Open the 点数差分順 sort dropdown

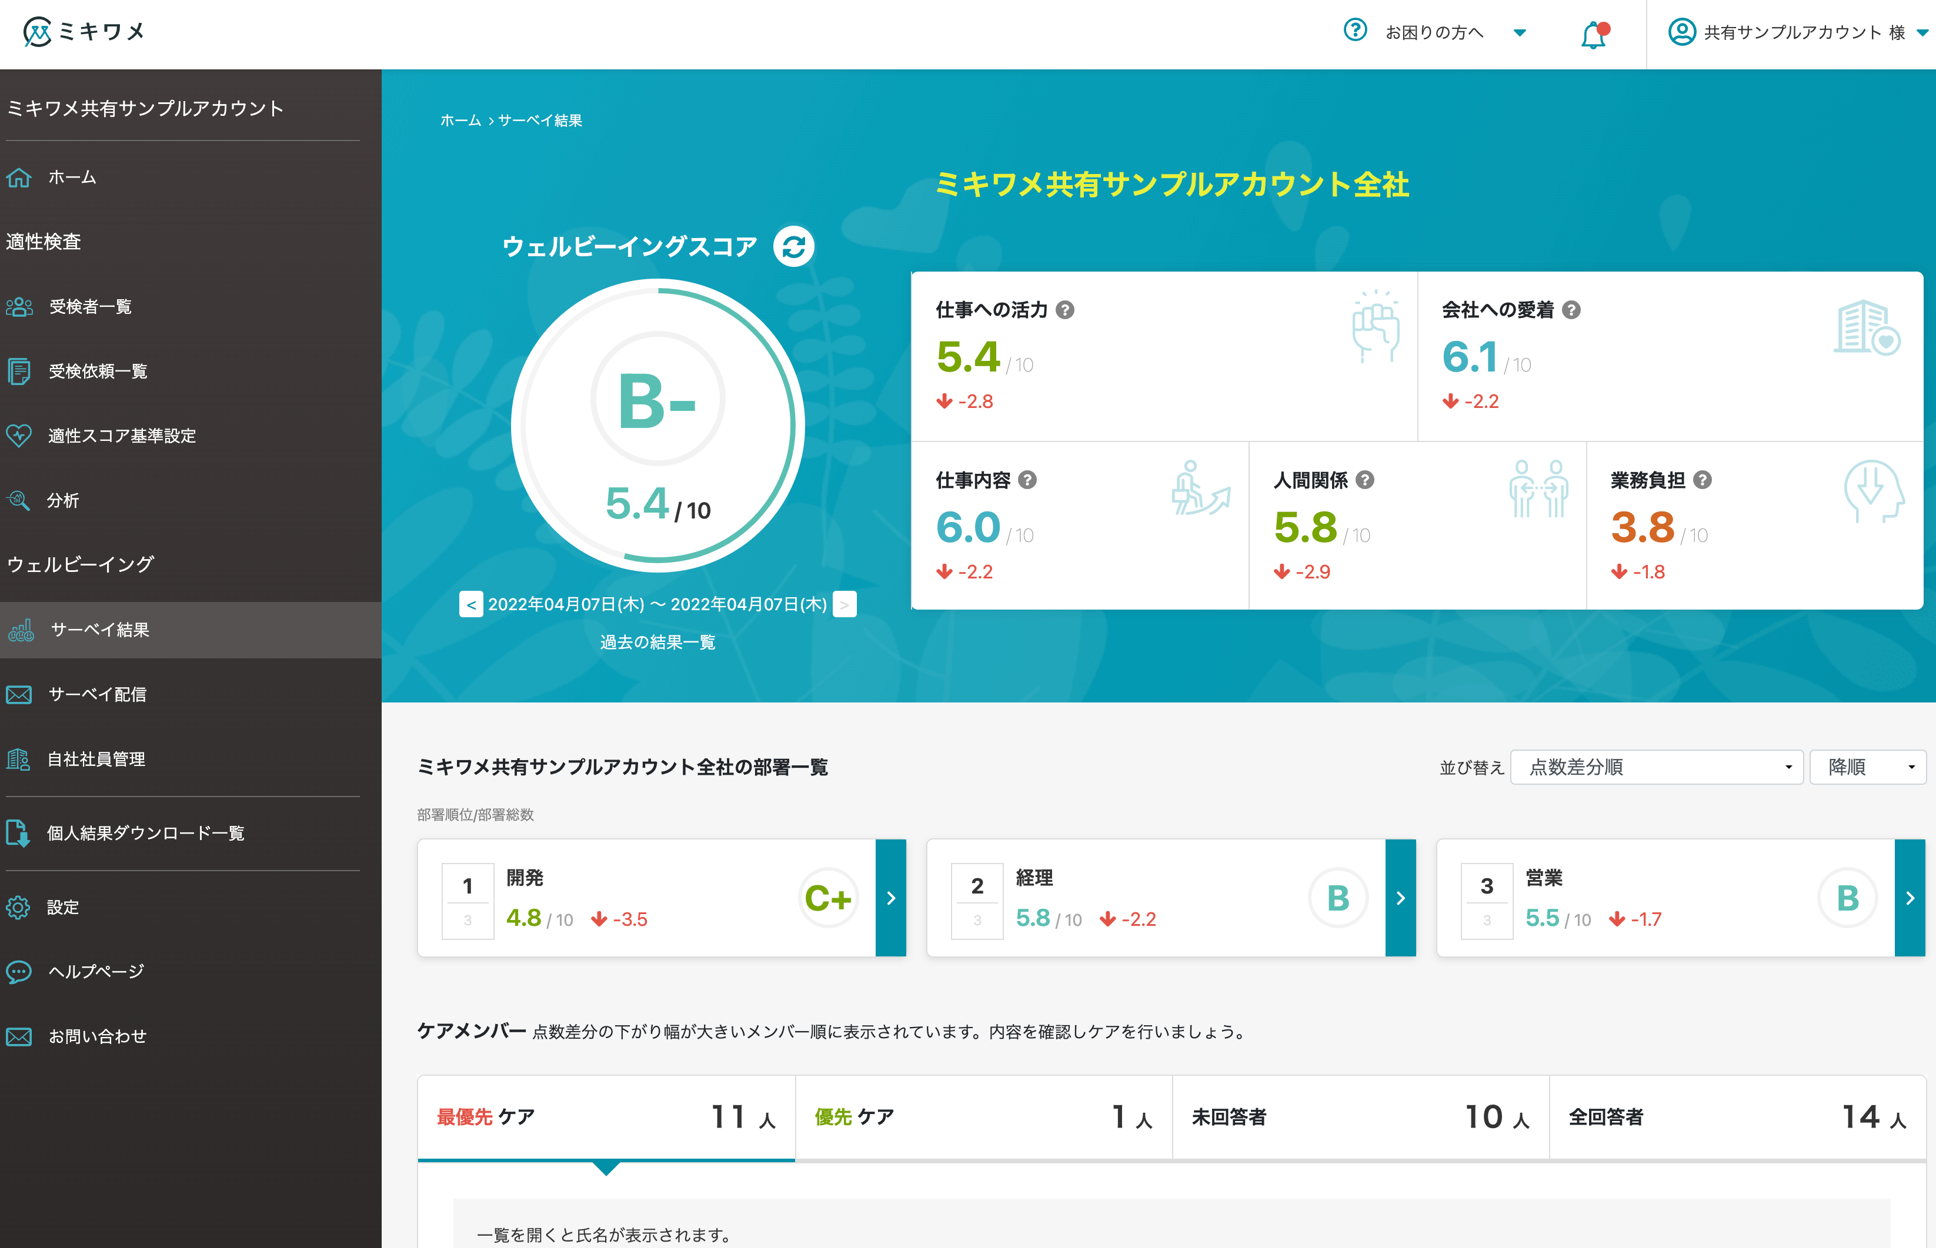pos(1656,767)
